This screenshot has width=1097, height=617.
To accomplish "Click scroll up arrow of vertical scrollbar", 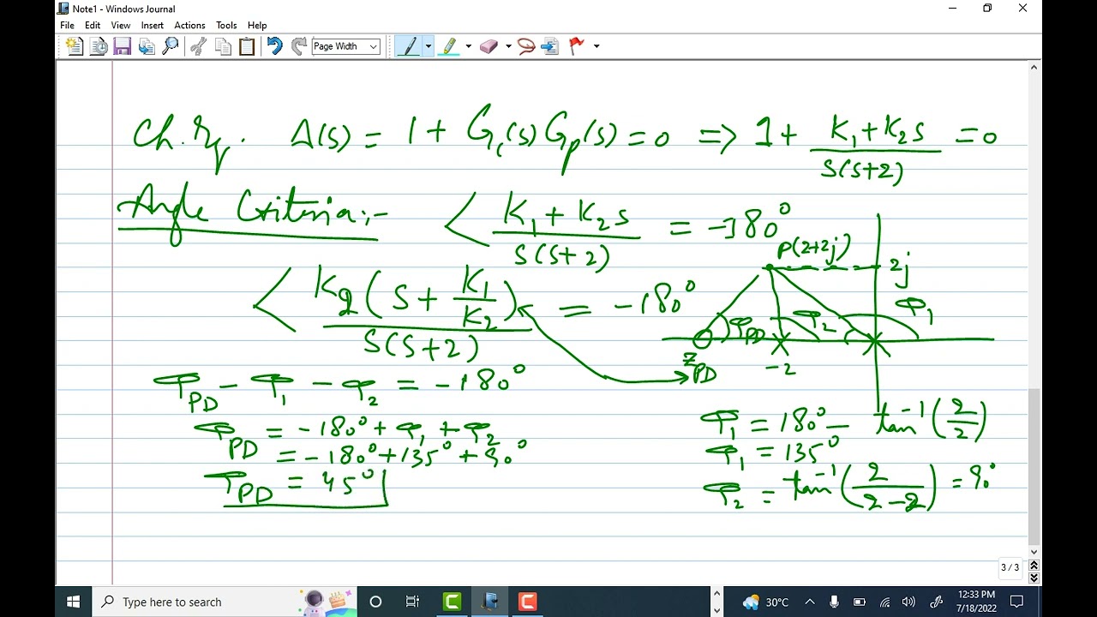I will [1034, 68].
